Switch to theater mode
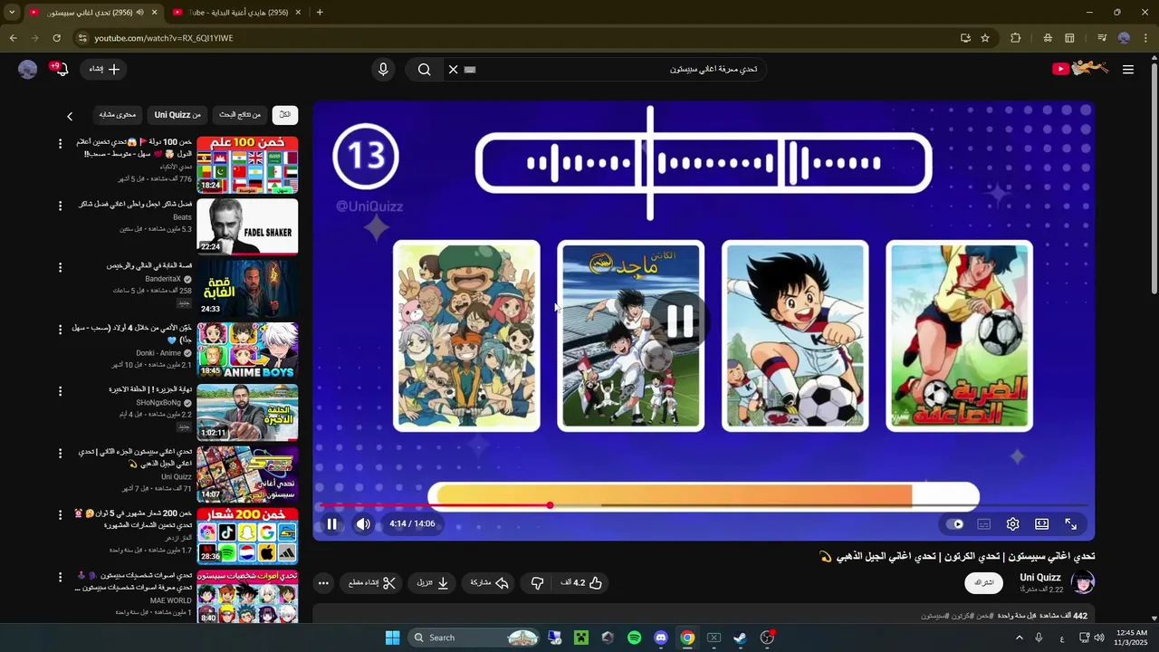Image resolution: width=1159 pixels, height=652 pixels. tap(1042, 523)
